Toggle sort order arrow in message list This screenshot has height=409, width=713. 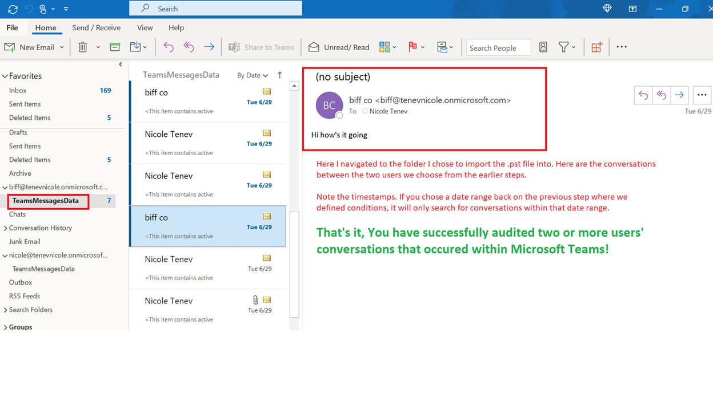click(279, 75)
